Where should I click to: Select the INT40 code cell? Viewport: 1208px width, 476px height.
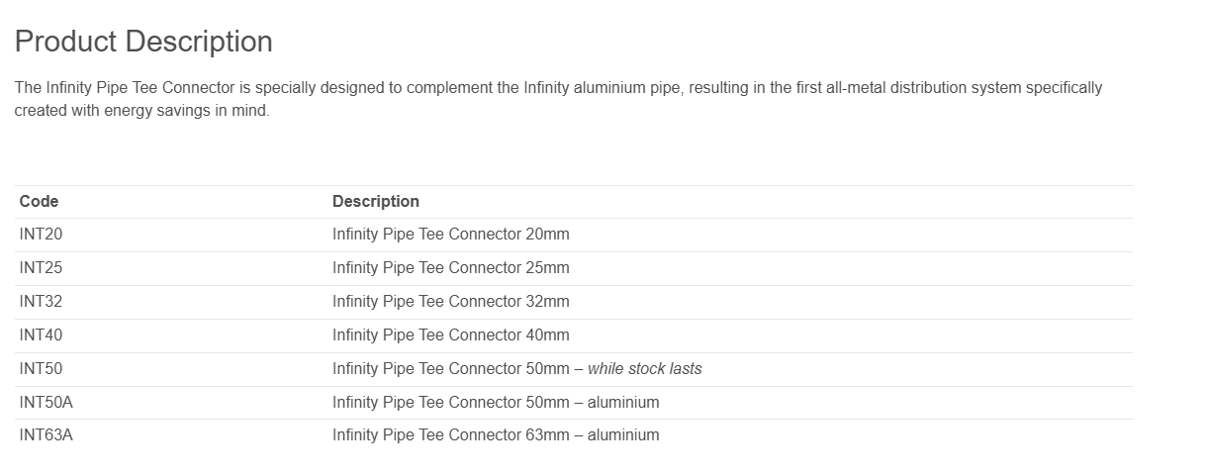[x=41, y=335]
